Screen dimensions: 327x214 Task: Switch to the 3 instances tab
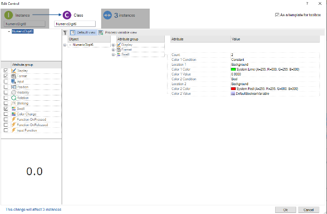tap(125, 18)
